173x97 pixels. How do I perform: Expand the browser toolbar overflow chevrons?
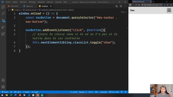(x=168, y=5)
